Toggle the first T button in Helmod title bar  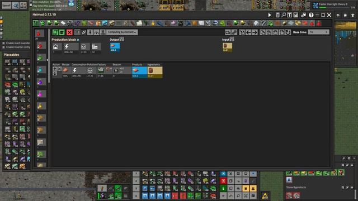[290, 15]
